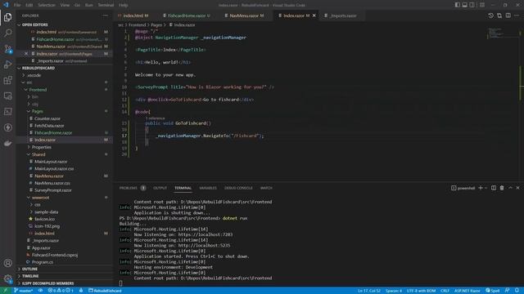The height and width of the screenshot is (294, 524).
Task: Toggle primary side bar visibility
Action: coord(457,5)
